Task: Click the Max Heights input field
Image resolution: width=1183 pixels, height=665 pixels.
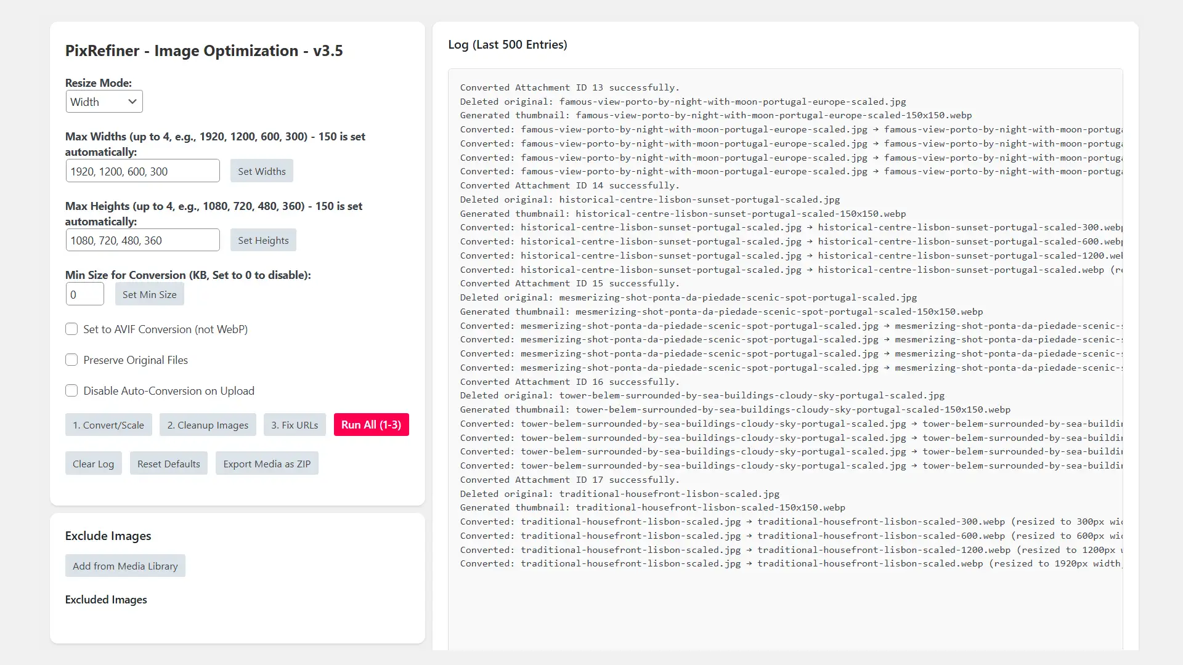Action: (142, 240)
